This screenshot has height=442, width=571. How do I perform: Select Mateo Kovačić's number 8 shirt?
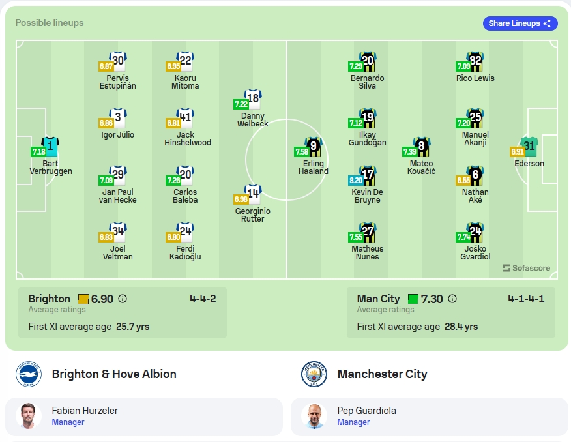421,147
